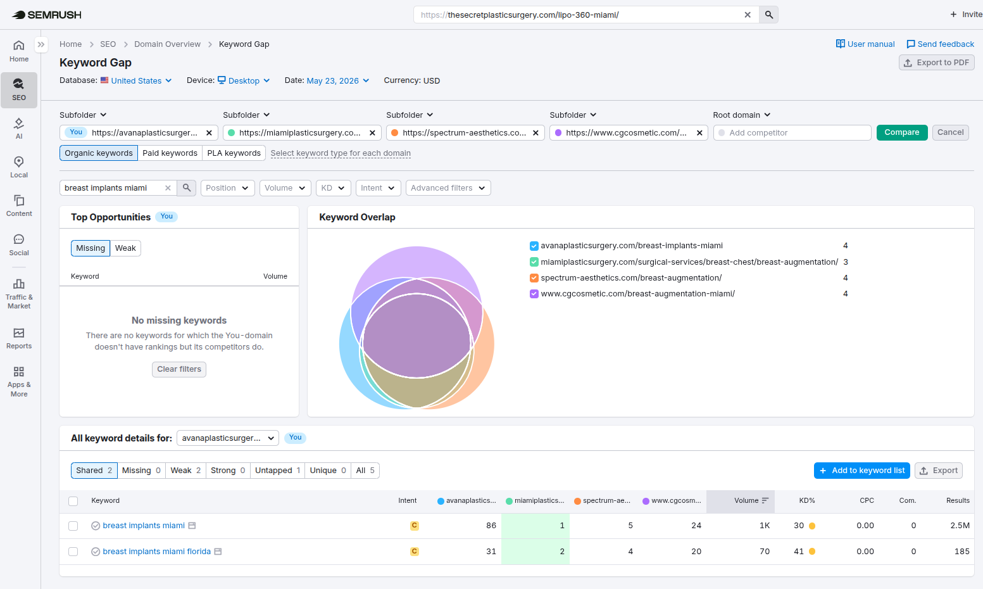Image resolution: width=983 pixels, height=589 pixels.
Task: Open the User manual link
Action: coord(865,44)
